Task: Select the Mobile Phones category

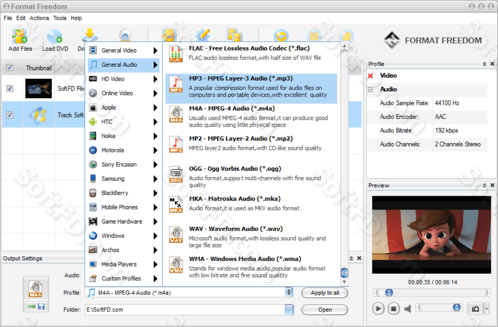Action: point(123,207)
